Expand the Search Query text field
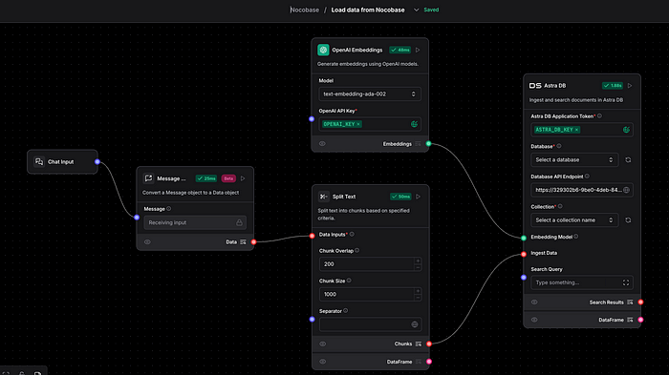This screenshot has width=669, height=375. pos(626,282)
